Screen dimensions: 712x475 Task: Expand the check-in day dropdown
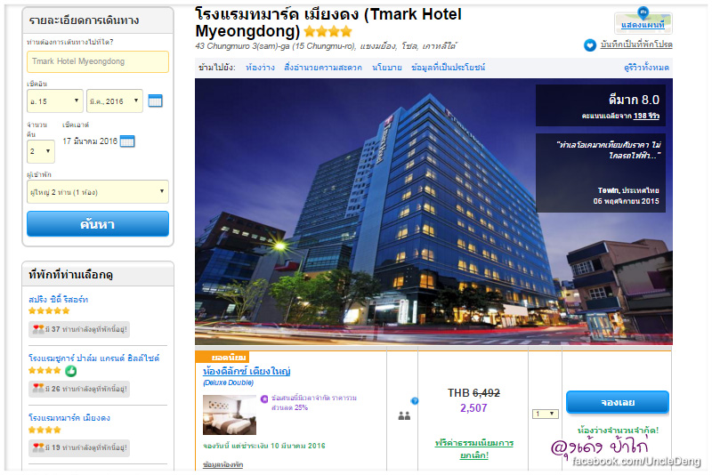(x=55, y=101)
